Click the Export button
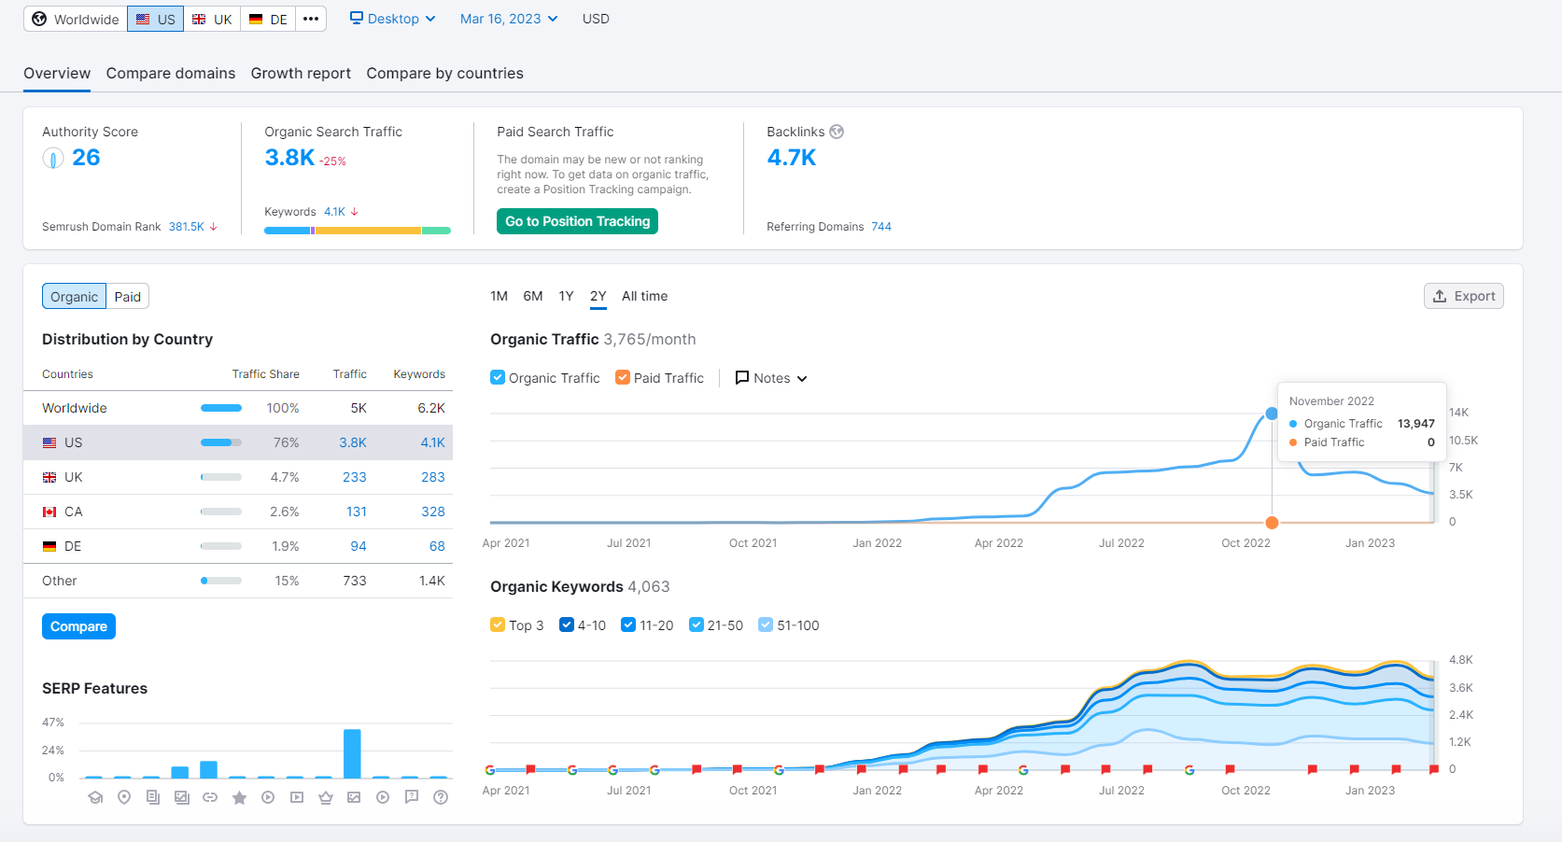Screen dimensions: 1562x842 point(1463,296)
